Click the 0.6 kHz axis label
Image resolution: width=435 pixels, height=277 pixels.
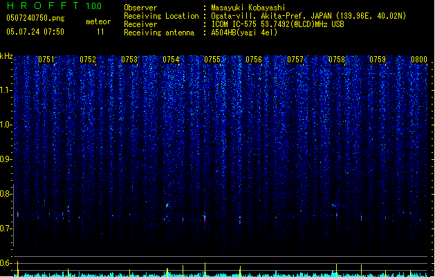[x=6, y=263]
